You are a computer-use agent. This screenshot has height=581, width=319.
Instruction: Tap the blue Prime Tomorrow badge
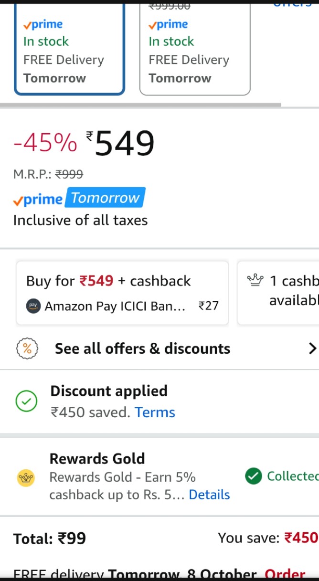(x=105, y=198)
